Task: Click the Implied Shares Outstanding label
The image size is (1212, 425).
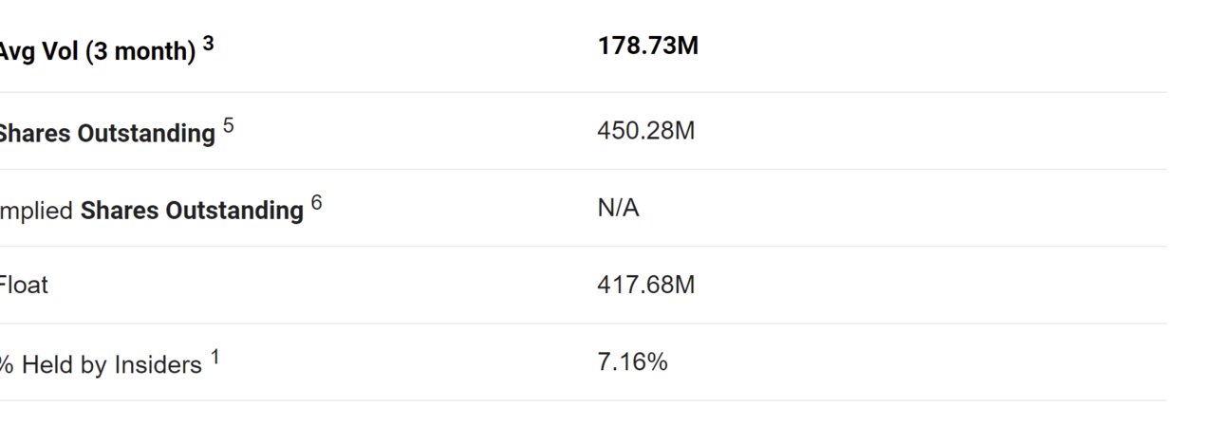Action: click(x=151, y=211)
